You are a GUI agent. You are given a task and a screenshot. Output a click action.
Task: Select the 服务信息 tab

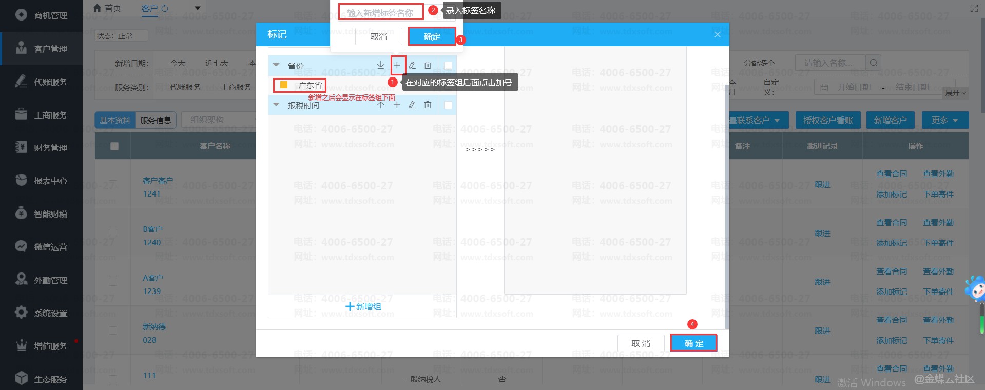pos(156,120)
